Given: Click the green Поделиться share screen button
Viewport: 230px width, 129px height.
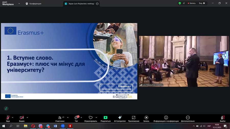Looking at the screenshot, I should point(106,119).
